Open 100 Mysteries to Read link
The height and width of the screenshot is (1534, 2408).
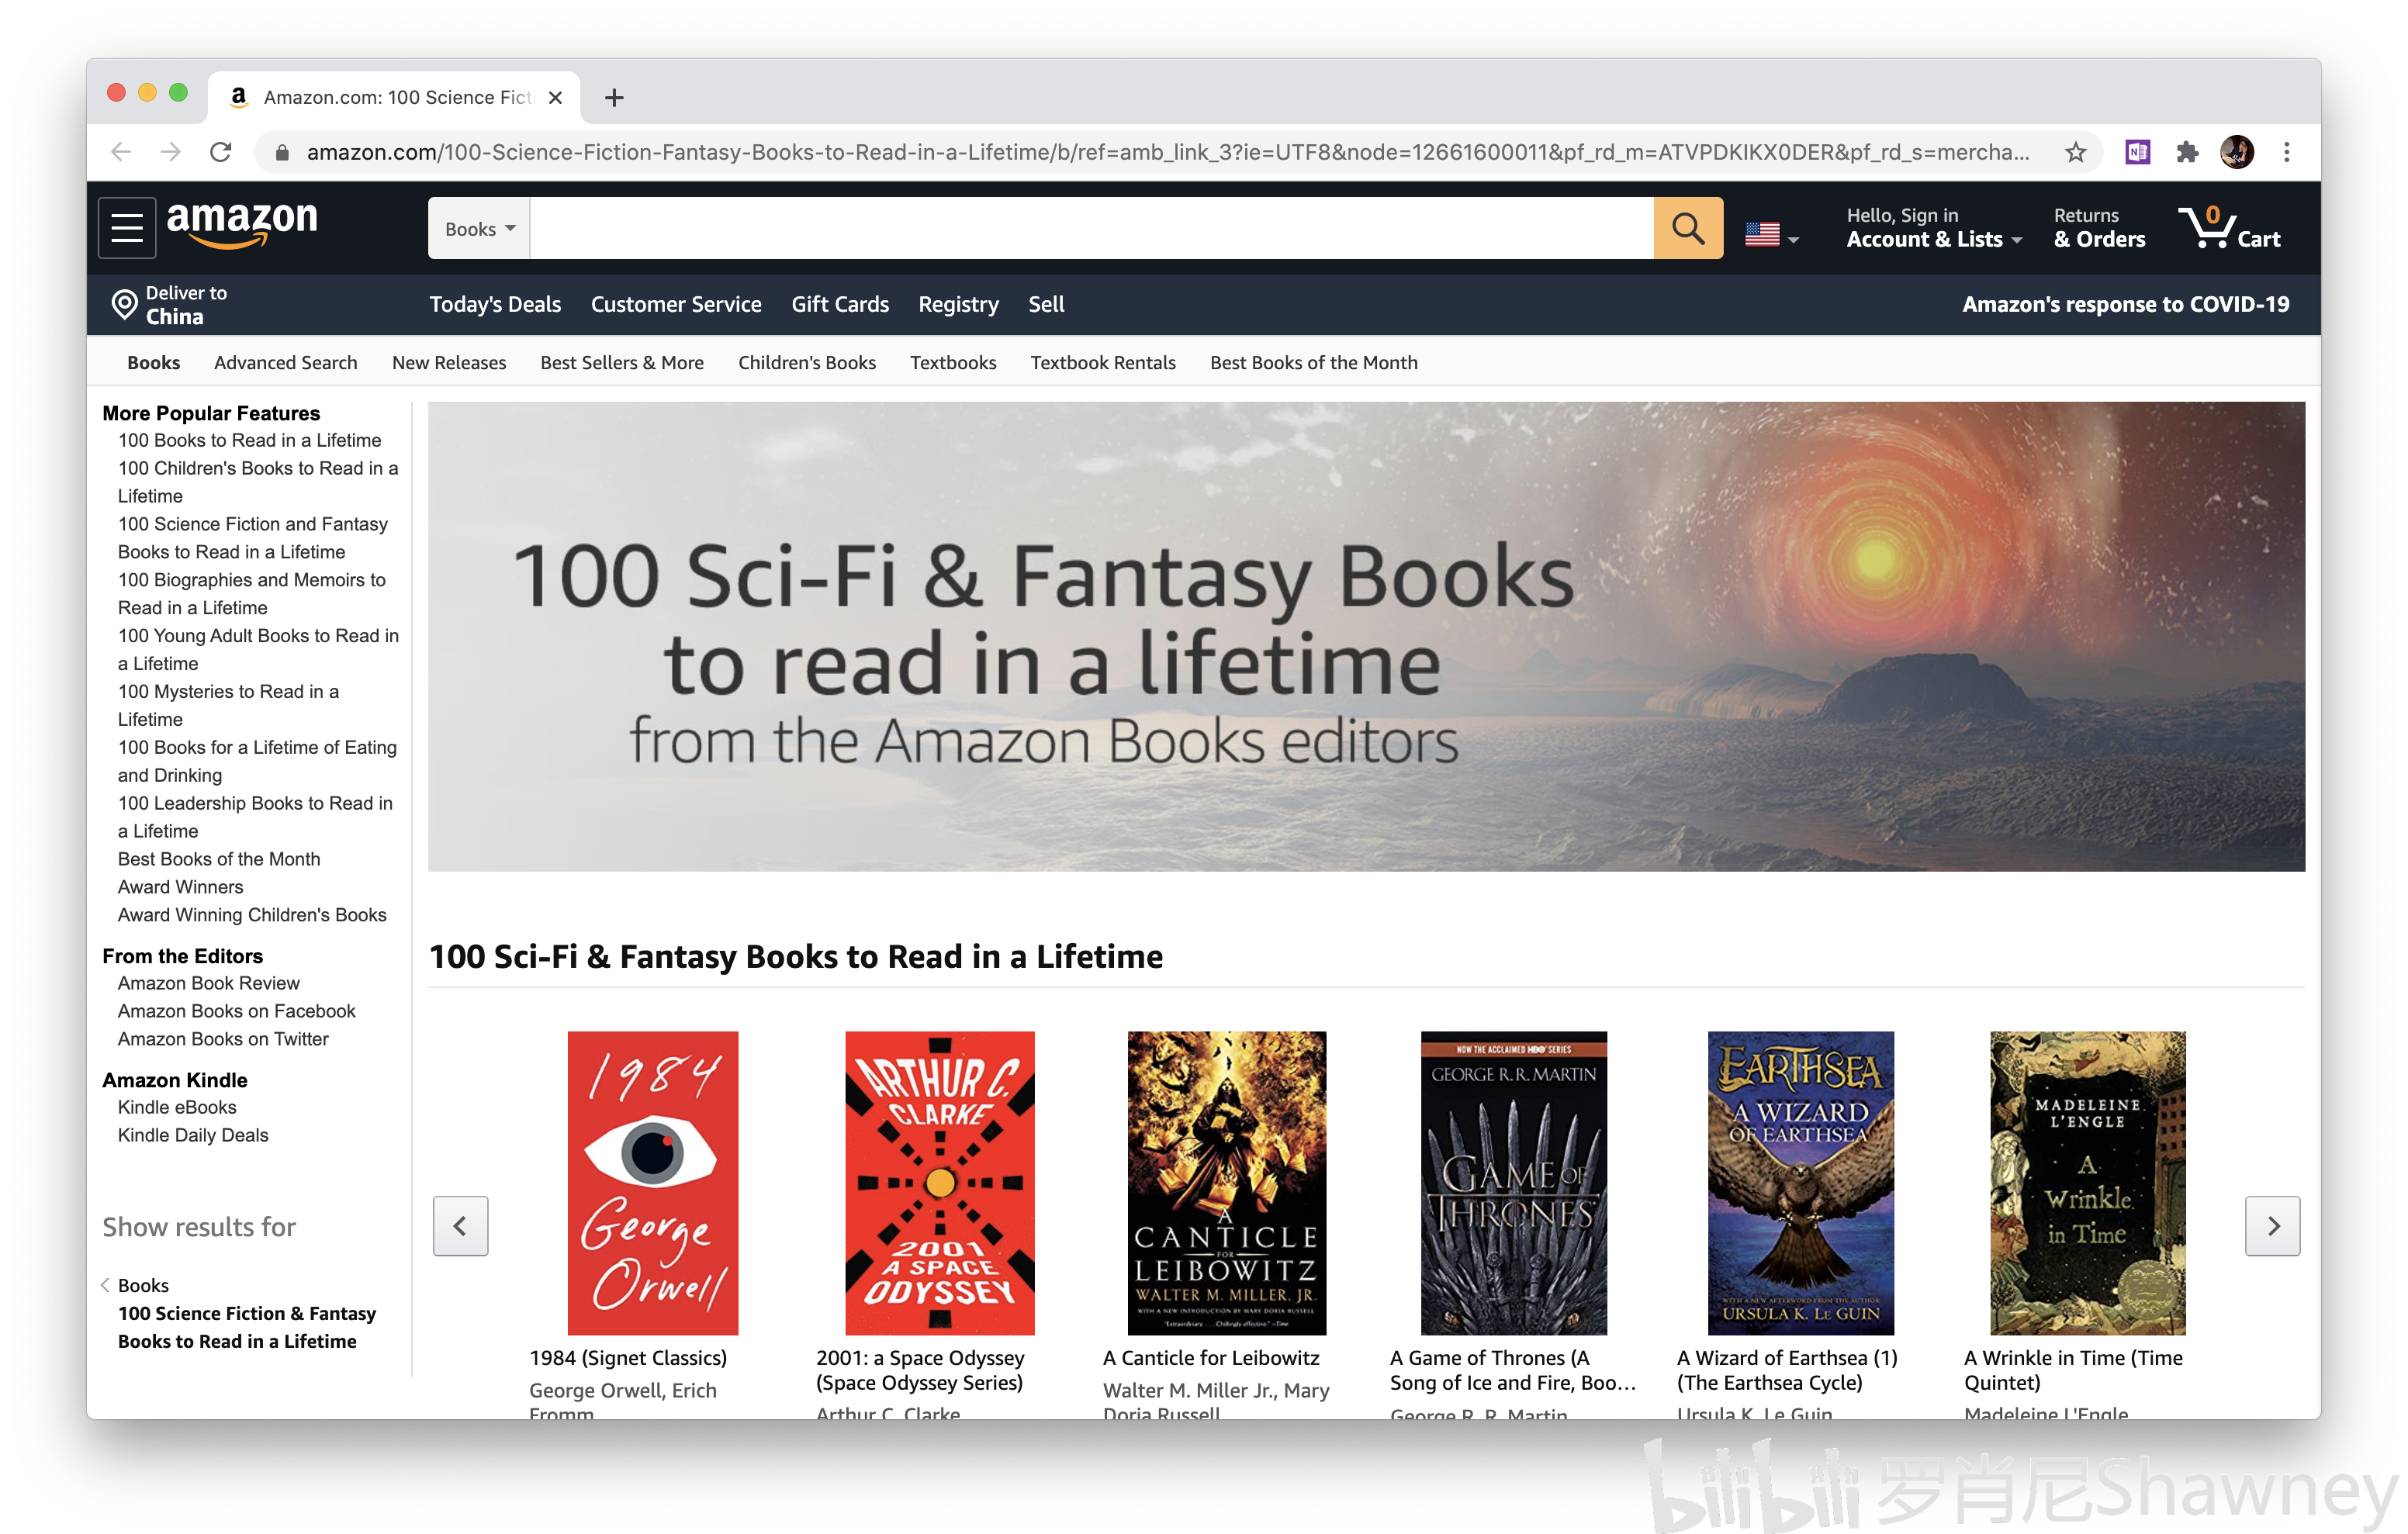(x=228, y=706)
